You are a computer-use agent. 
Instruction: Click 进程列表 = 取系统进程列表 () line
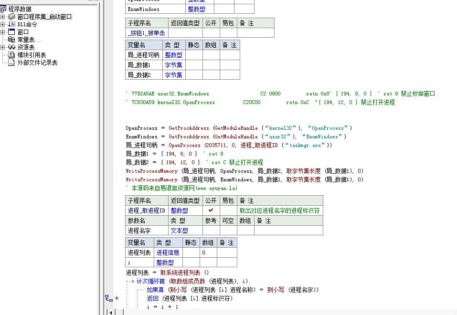coord(167,273)
